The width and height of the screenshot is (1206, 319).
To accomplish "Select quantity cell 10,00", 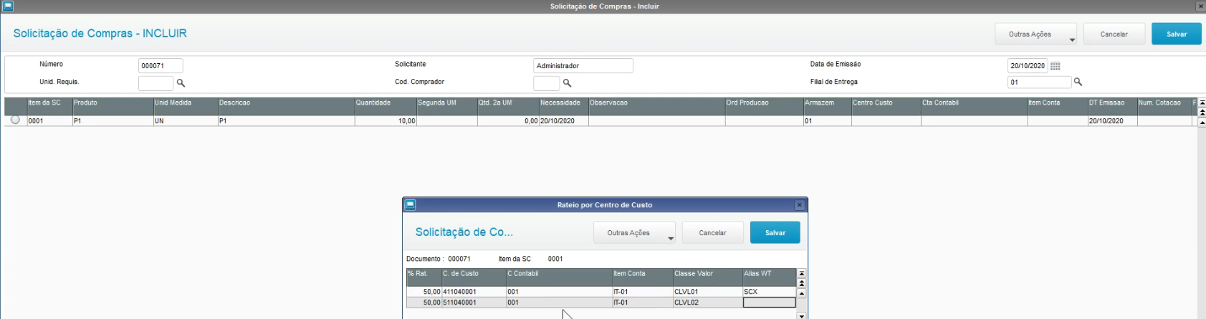I will (x=386, y=121).
